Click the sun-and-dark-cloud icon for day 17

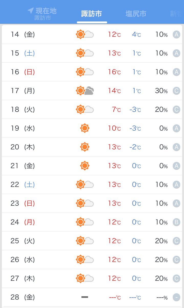pyautogui.click(x=85, y=91)
